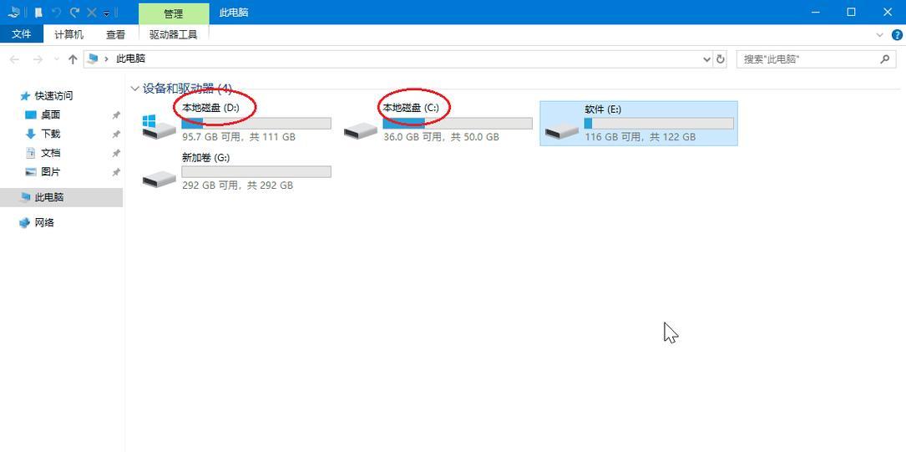Open the 文件 menu tab

pos(22,34)
